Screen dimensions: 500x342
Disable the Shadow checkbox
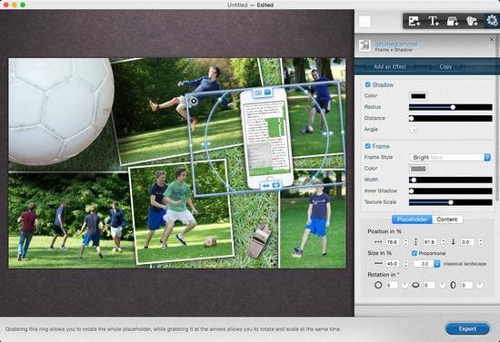coord(367,84)
